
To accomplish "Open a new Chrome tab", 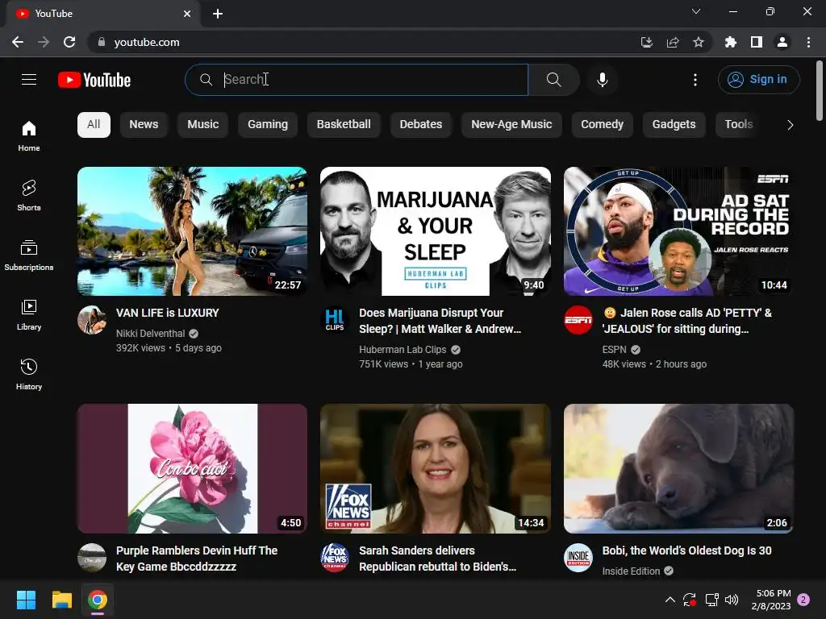I will point(218,14).
